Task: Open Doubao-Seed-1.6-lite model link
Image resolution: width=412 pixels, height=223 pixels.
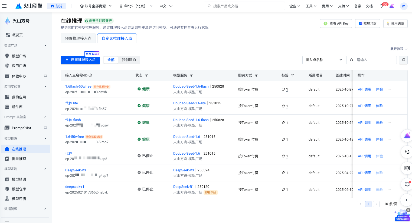Action: [x=189, y=103]
